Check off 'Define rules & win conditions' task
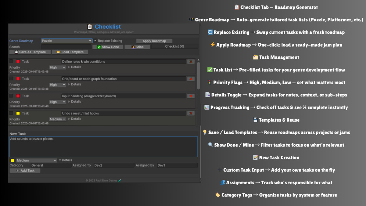Screen dimensions: 366x206 click(11, 61)
